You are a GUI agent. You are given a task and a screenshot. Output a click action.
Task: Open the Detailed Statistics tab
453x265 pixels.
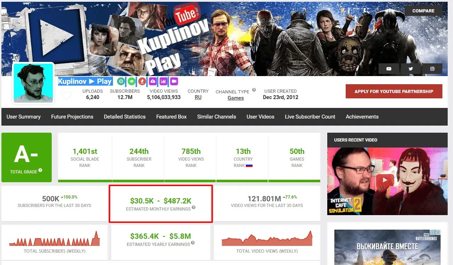point(125,117)
